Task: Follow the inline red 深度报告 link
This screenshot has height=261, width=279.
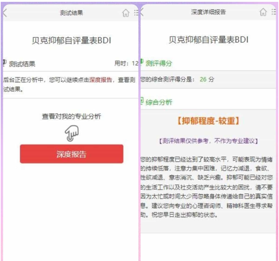Action: (101, 80)
